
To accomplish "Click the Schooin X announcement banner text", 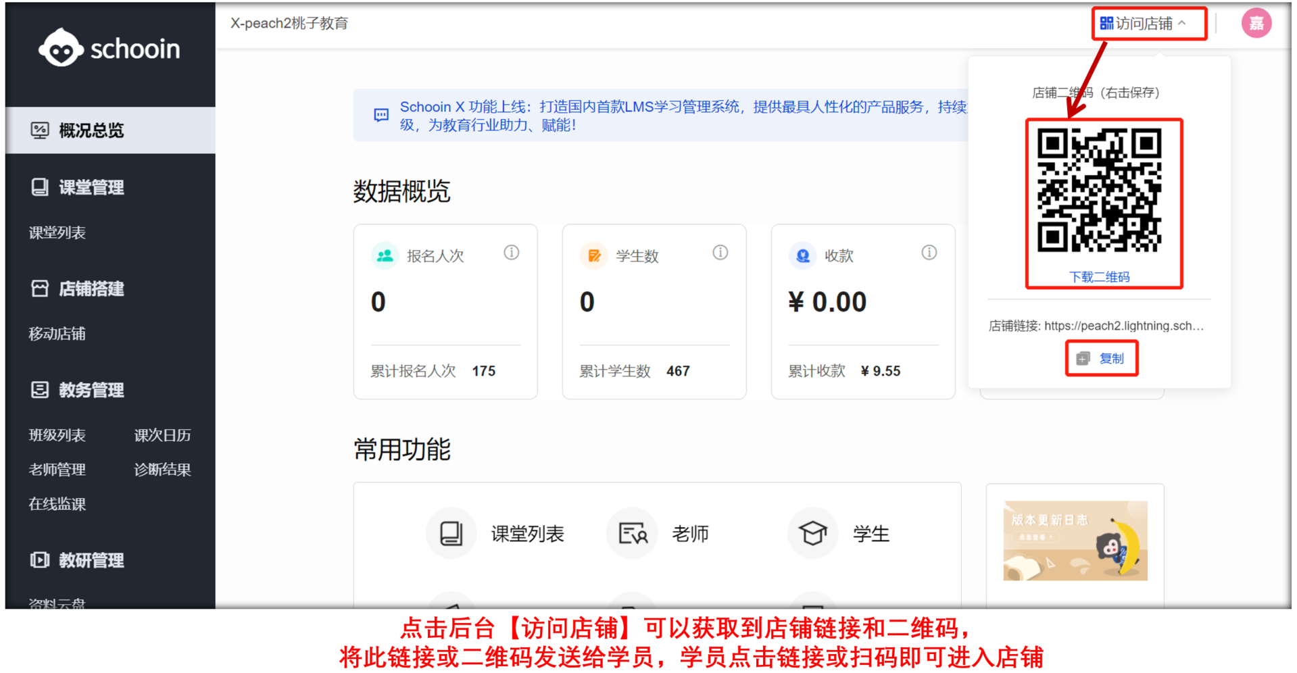I will pyautogui.click(x=683, y=116).
